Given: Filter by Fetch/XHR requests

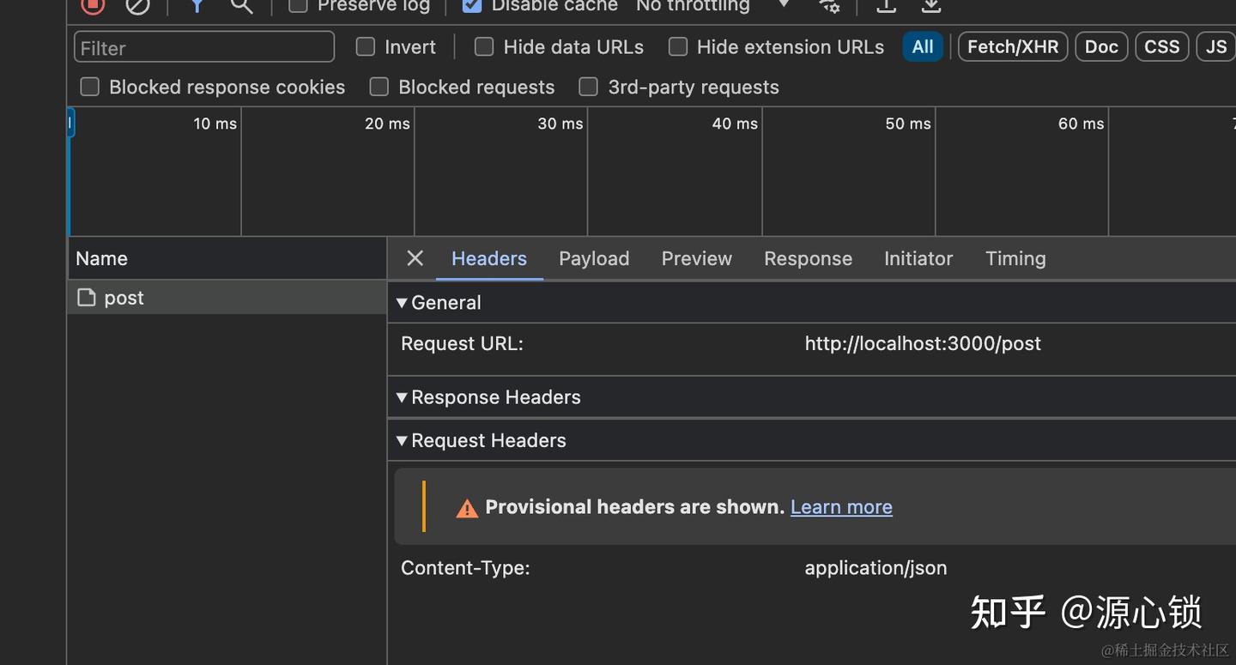Looking at the screenshot, I should (x=1013, y=47).
